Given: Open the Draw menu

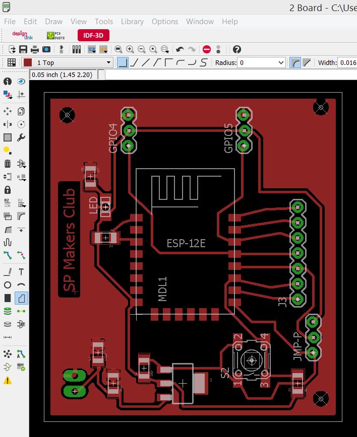Looking at the screenshot, I should point(53,22).
